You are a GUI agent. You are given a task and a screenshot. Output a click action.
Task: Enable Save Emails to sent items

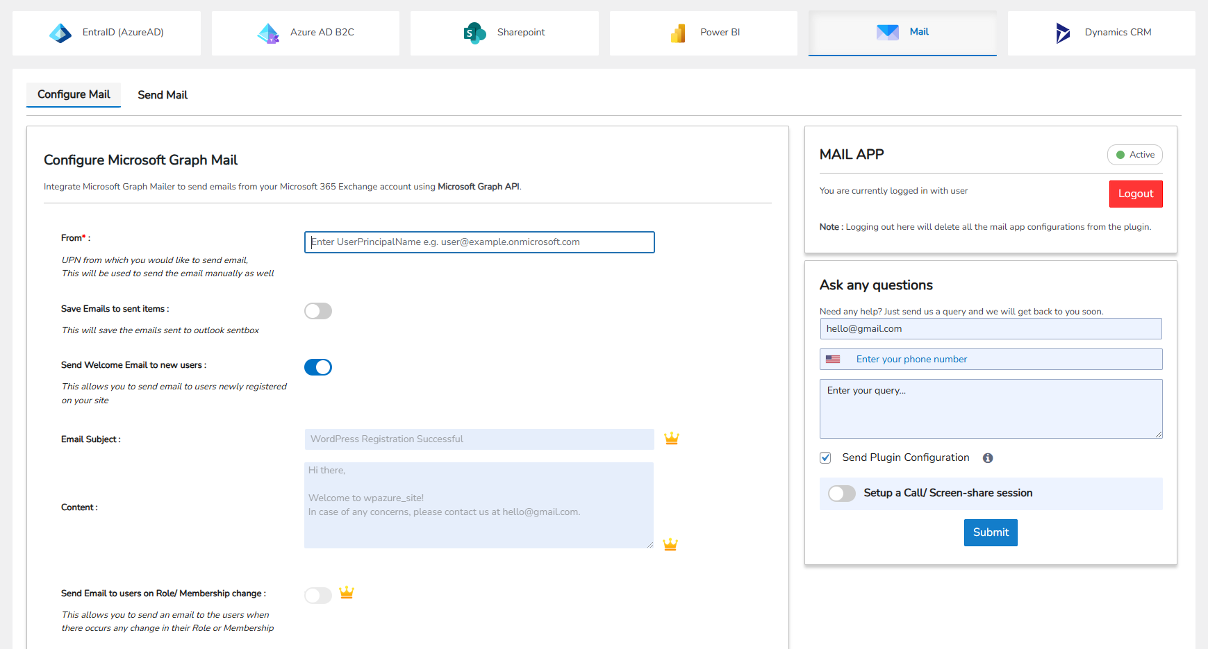317,311
